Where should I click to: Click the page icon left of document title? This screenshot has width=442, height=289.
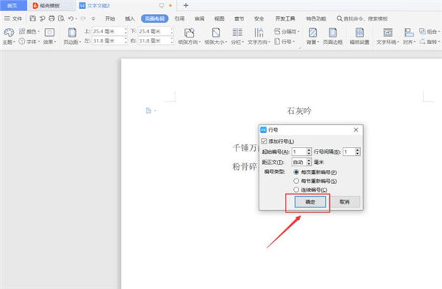coord(149,110)
